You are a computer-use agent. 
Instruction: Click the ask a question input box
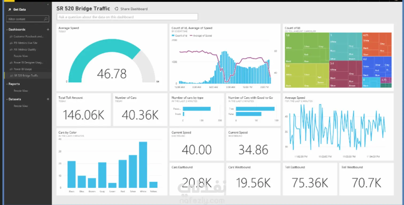pyautogui.click(x=127, y=17)
